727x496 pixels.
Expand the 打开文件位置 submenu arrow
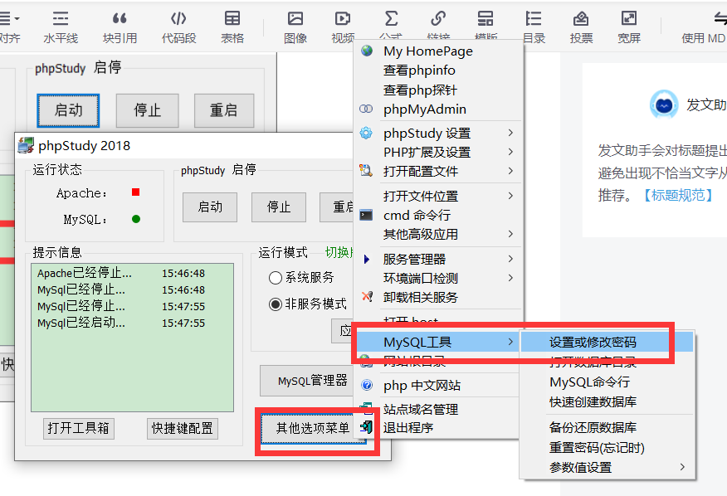[510, 196]
